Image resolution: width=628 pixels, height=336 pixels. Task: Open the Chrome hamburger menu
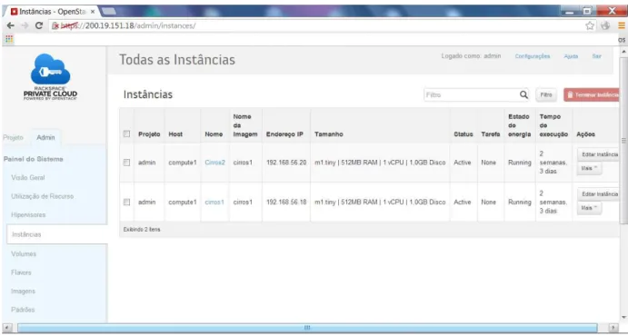point(622,26)
